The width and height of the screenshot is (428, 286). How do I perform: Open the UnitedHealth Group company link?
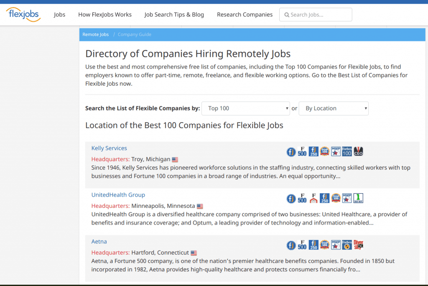pyautogui.click(x=118, y=195)
